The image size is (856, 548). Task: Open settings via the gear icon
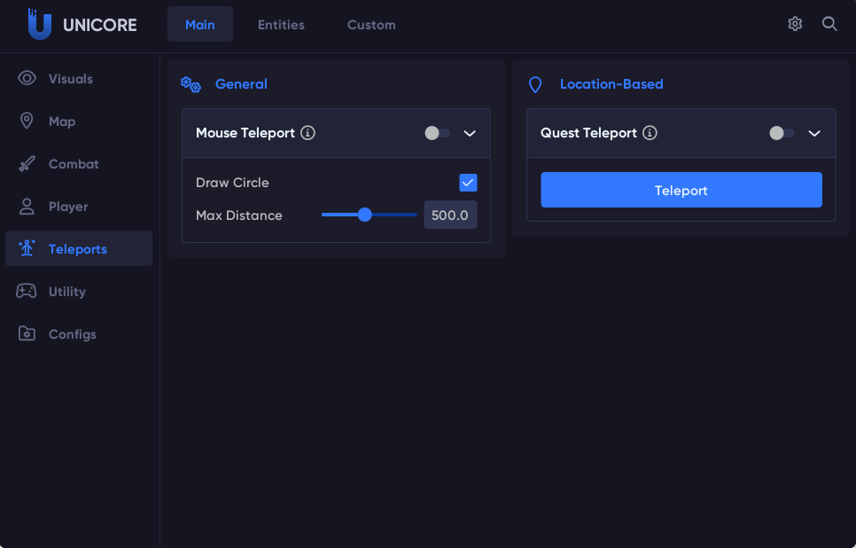click(x=795, y=24)
